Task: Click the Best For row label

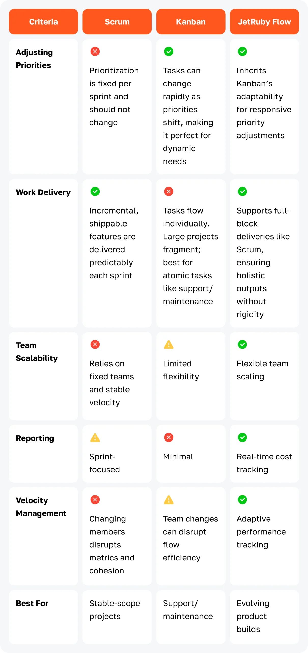Action: tap(32, 604)
